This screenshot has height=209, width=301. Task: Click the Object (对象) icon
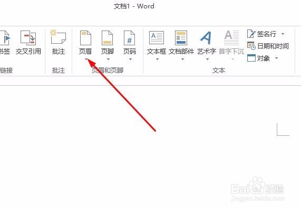click(251, 58)
